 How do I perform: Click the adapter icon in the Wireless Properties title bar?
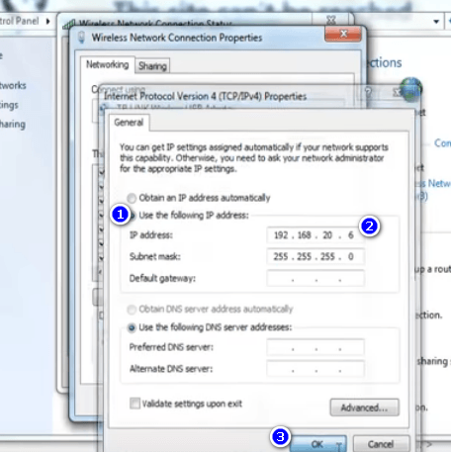tap(81, 38)
